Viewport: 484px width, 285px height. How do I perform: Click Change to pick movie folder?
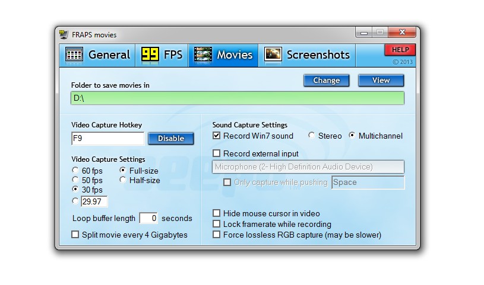[x=326, y=81]
